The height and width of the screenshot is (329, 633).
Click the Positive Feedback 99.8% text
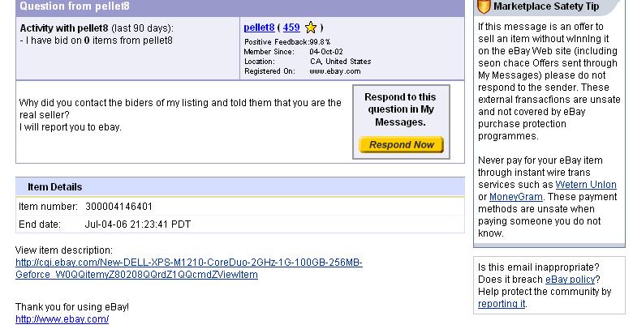(287, 42)
